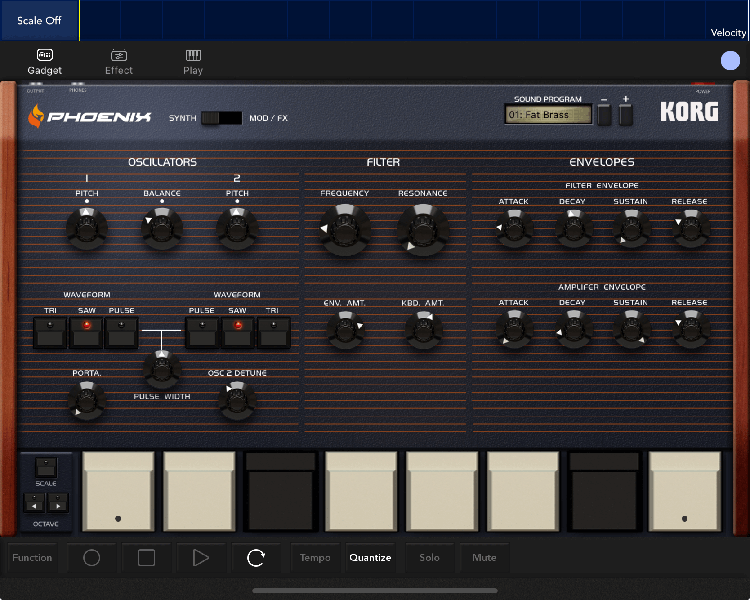Click the PULSE WIDTH knob
The width and height of the screenshot is (750, 600).
162,369
